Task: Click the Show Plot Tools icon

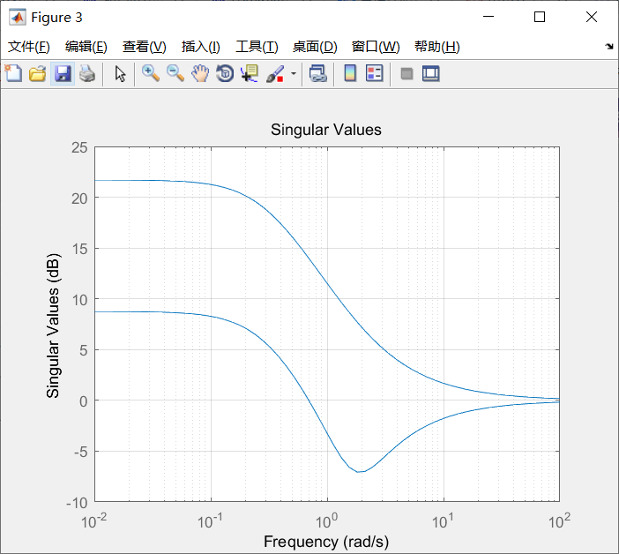Action: click(x=430, y=74)
